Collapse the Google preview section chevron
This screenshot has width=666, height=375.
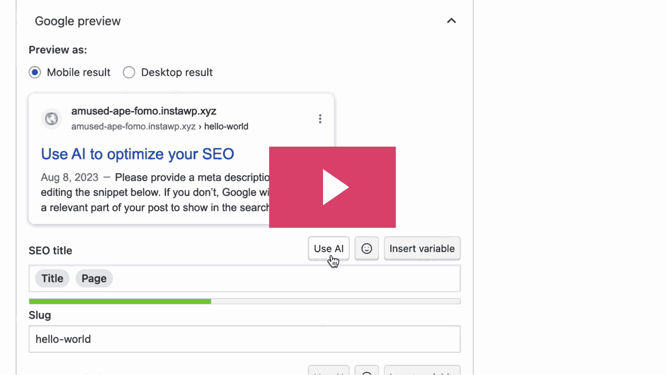451,21
